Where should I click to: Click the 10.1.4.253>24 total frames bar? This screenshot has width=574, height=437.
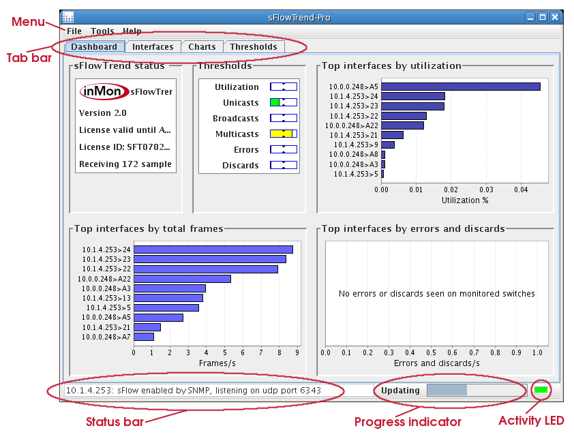213,250
